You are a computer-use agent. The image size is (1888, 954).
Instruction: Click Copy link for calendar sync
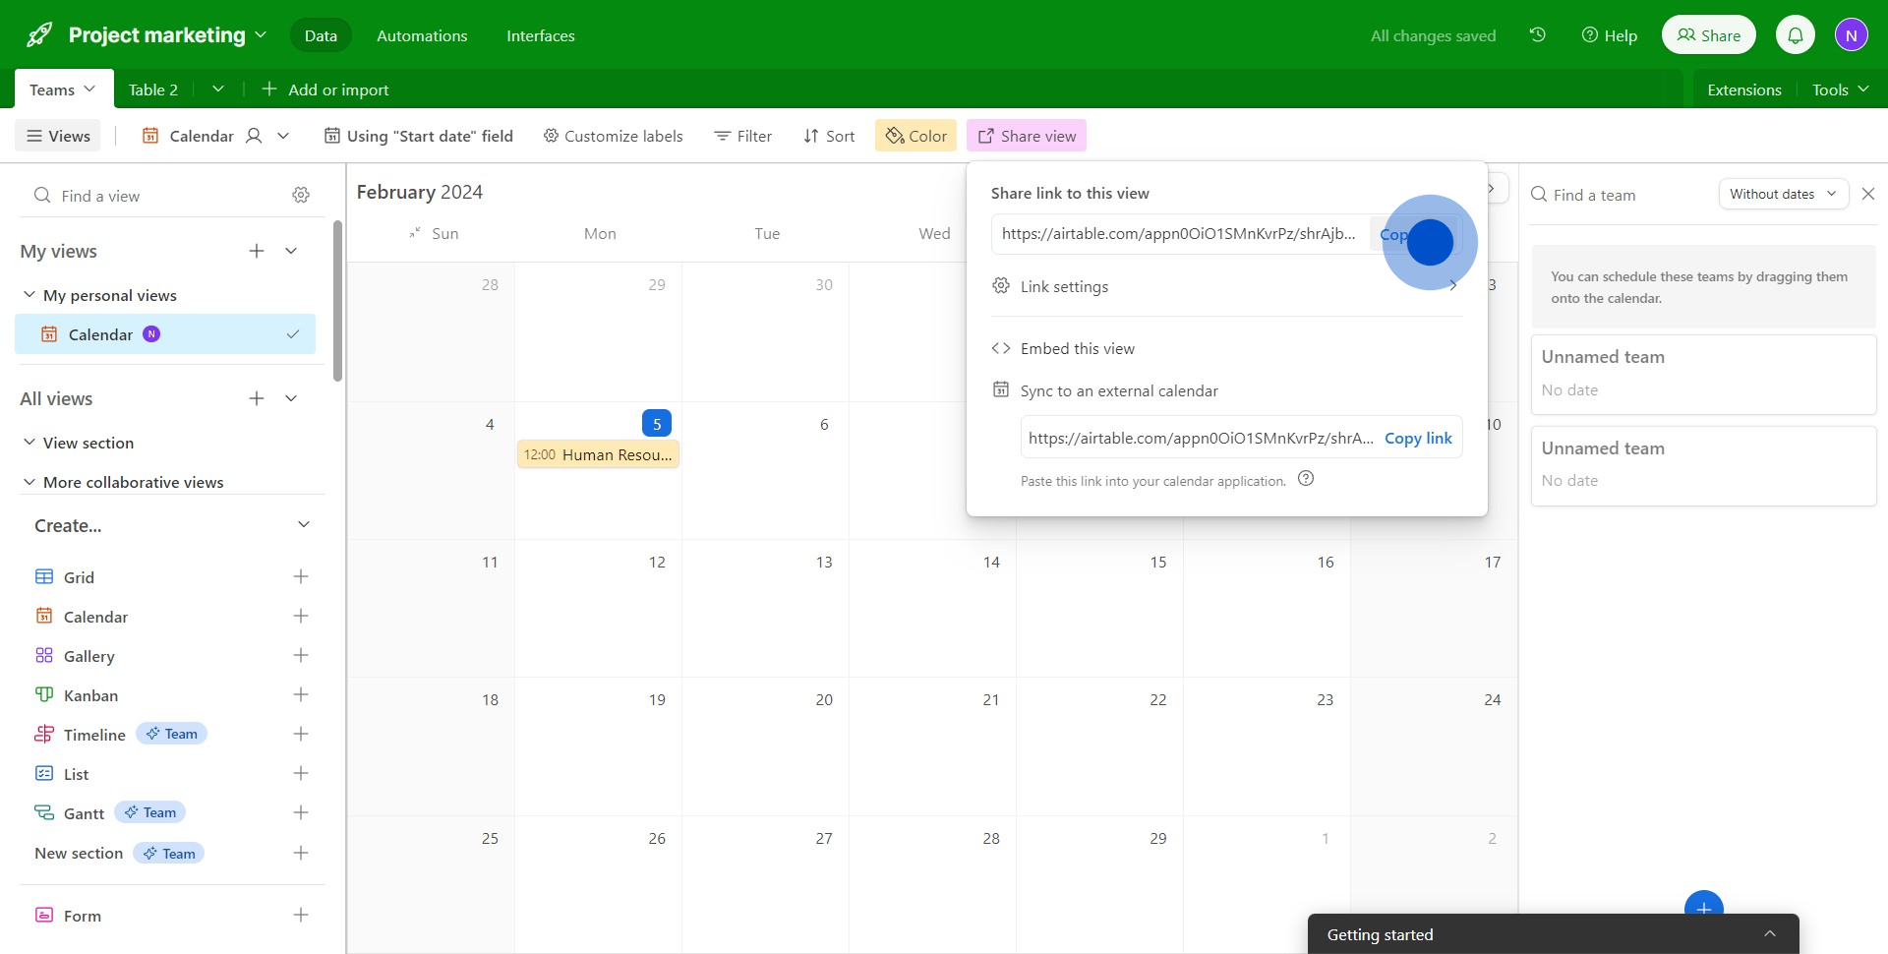[1418, 438]
